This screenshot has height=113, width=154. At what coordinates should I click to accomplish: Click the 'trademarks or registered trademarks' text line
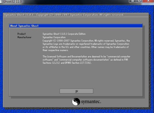click(x=86, y=44)
